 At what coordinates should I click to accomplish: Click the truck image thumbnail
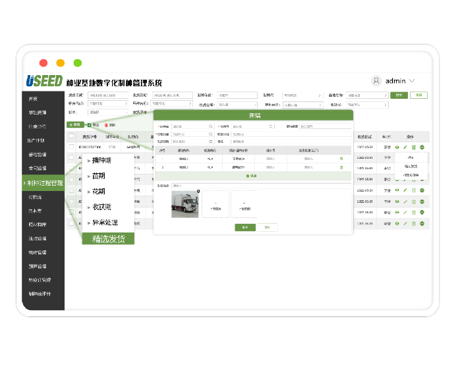pyautogui.click(x=185, y=204)
